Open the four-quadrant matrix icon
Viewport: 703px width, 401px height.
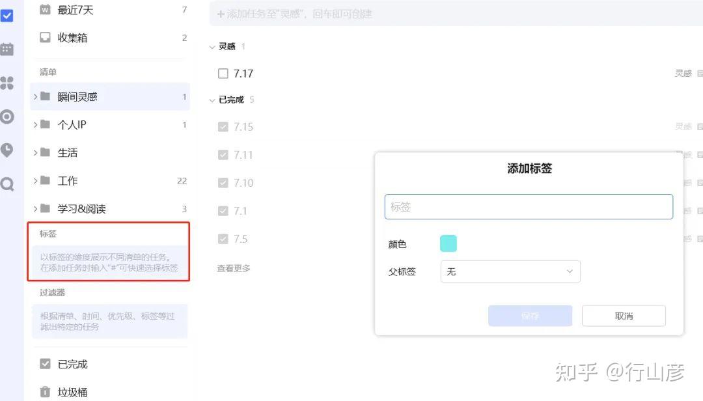pos(7,83)
